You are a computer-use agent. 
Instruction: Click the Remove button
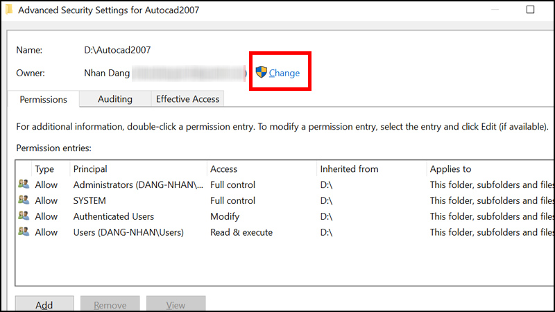point(110,304)
